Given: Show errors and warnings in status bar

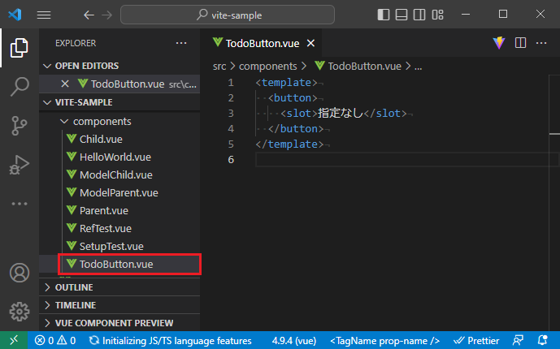Looking at the screenshot, I should 55,340.
